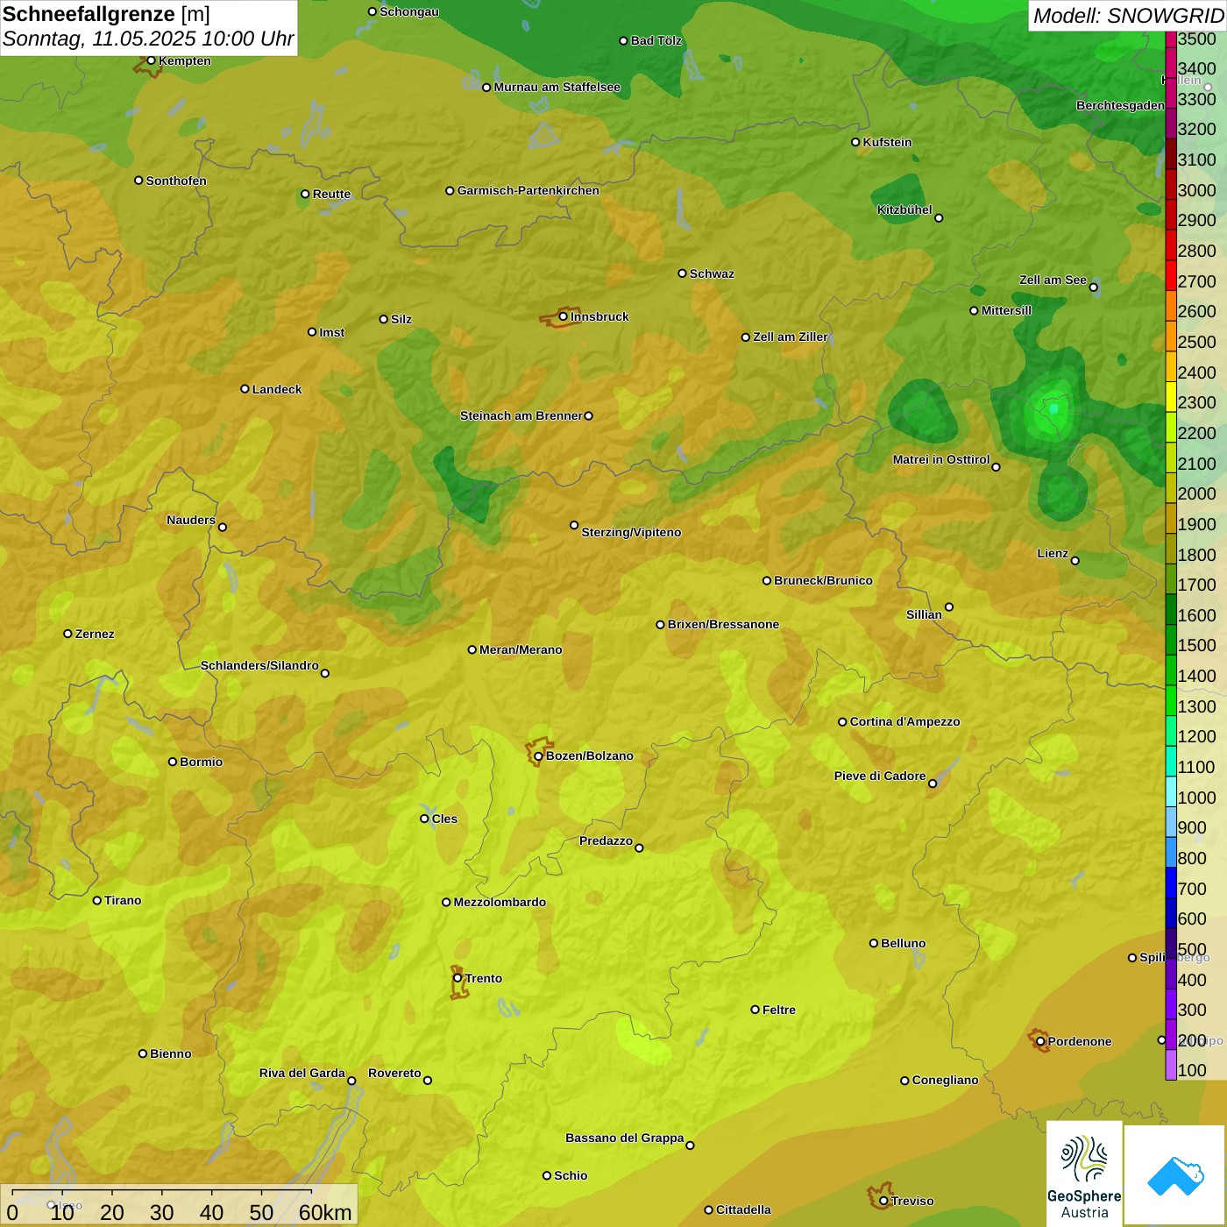Viewport: 1227px width, 1227px height.
Task: Click the blue cloud-house logo icon
Action: (1175, 1175)
